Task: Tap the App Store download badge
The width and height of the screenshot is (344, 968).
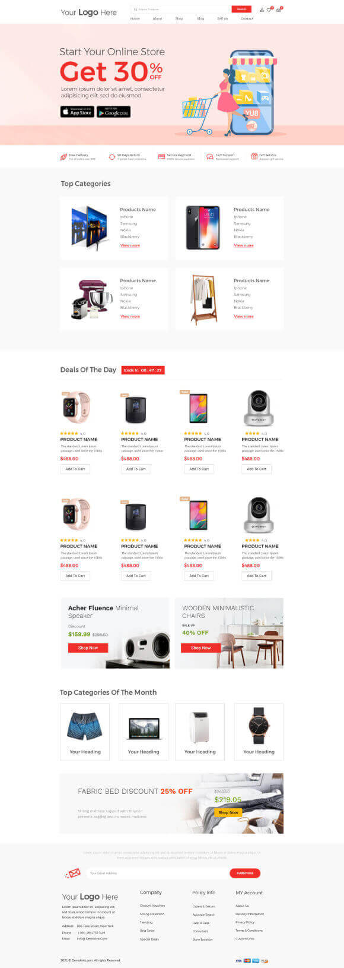Action: [x=77, y=112]
